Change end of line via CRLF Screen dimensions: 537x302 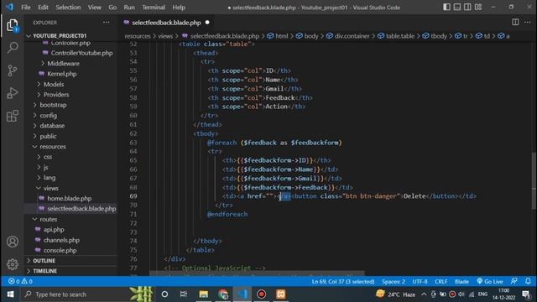point(441,282)
